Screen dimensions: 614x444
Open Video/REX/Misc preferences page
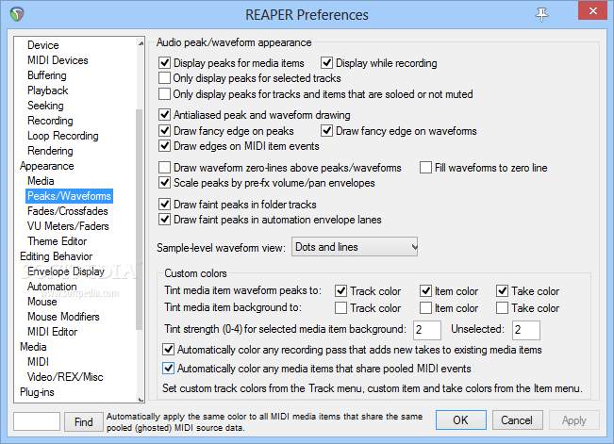(65, 377)
